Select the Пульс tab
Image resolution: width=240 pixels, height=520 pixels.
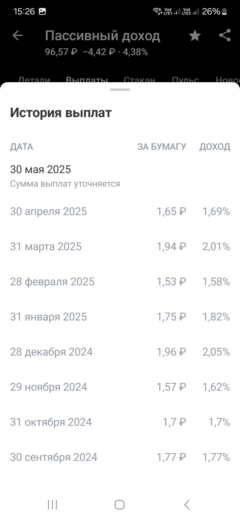tap(185, 80)
